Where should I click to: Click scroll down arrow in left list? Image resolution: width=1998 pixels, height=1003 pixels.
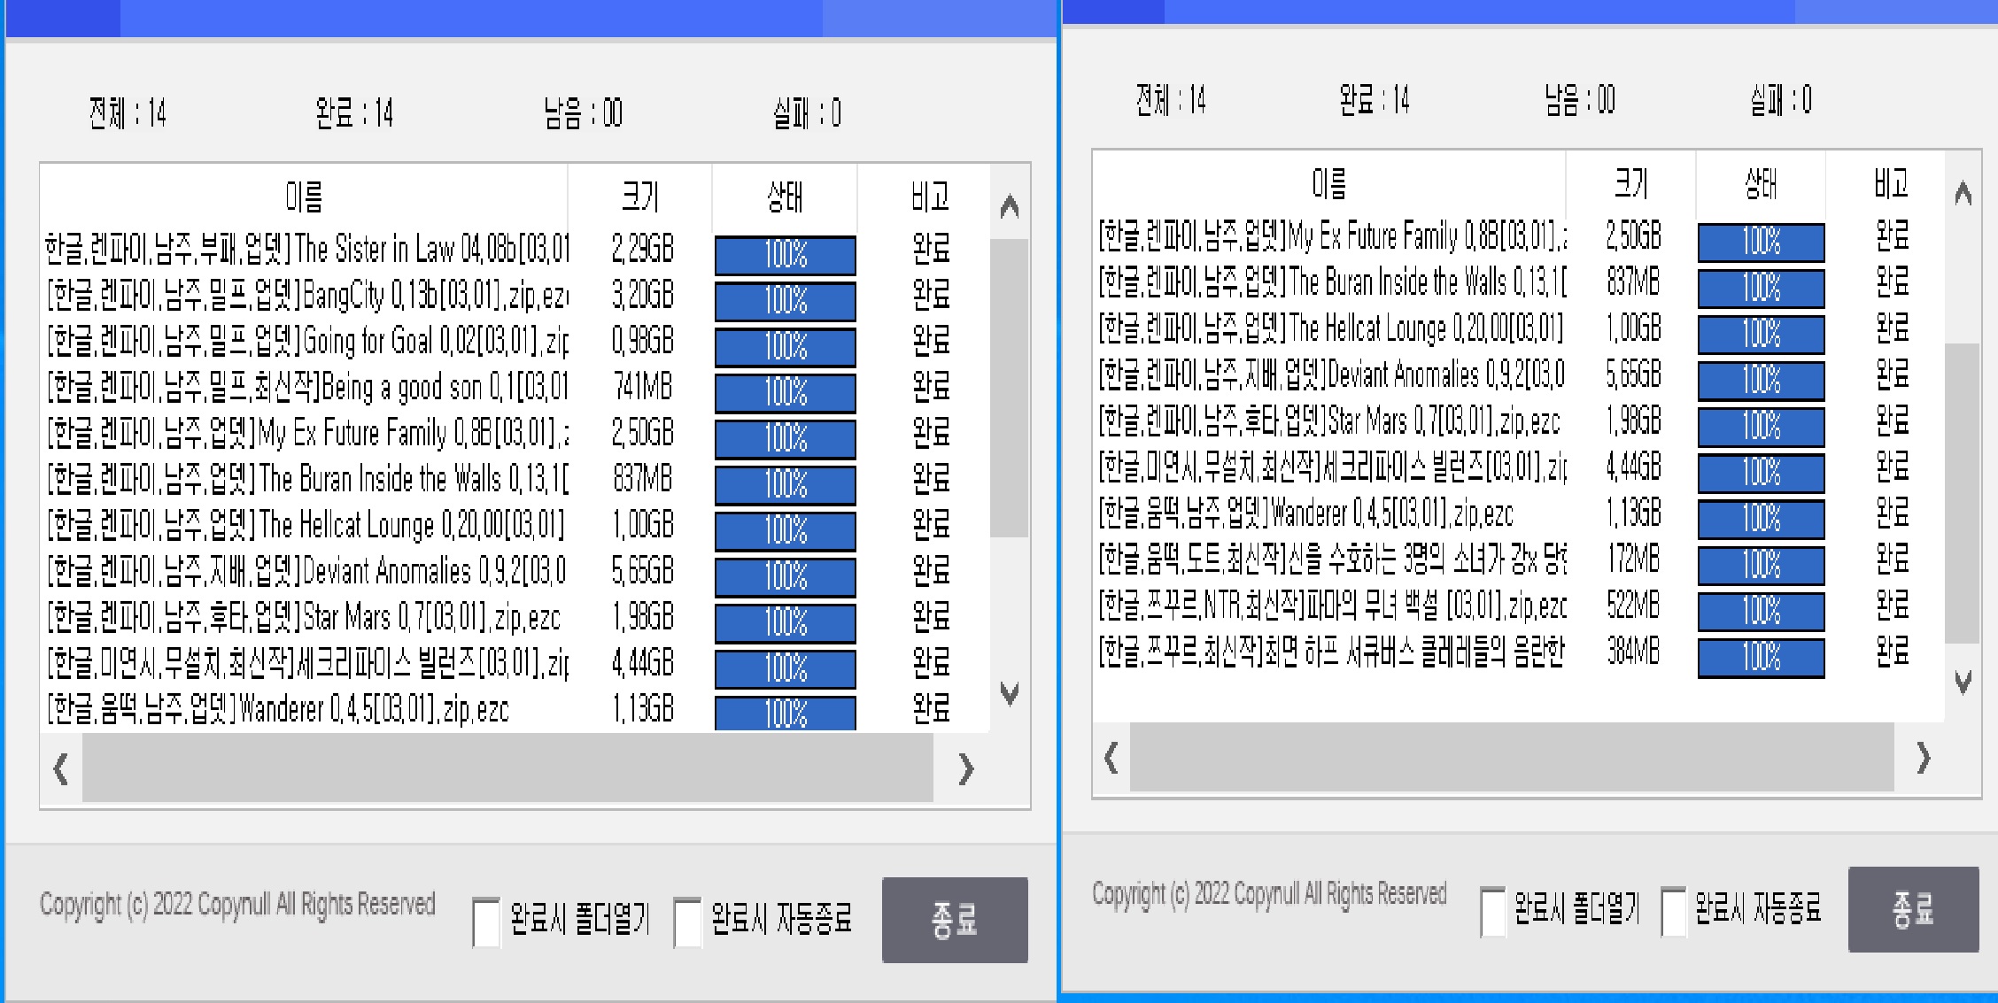(1009, 693)
